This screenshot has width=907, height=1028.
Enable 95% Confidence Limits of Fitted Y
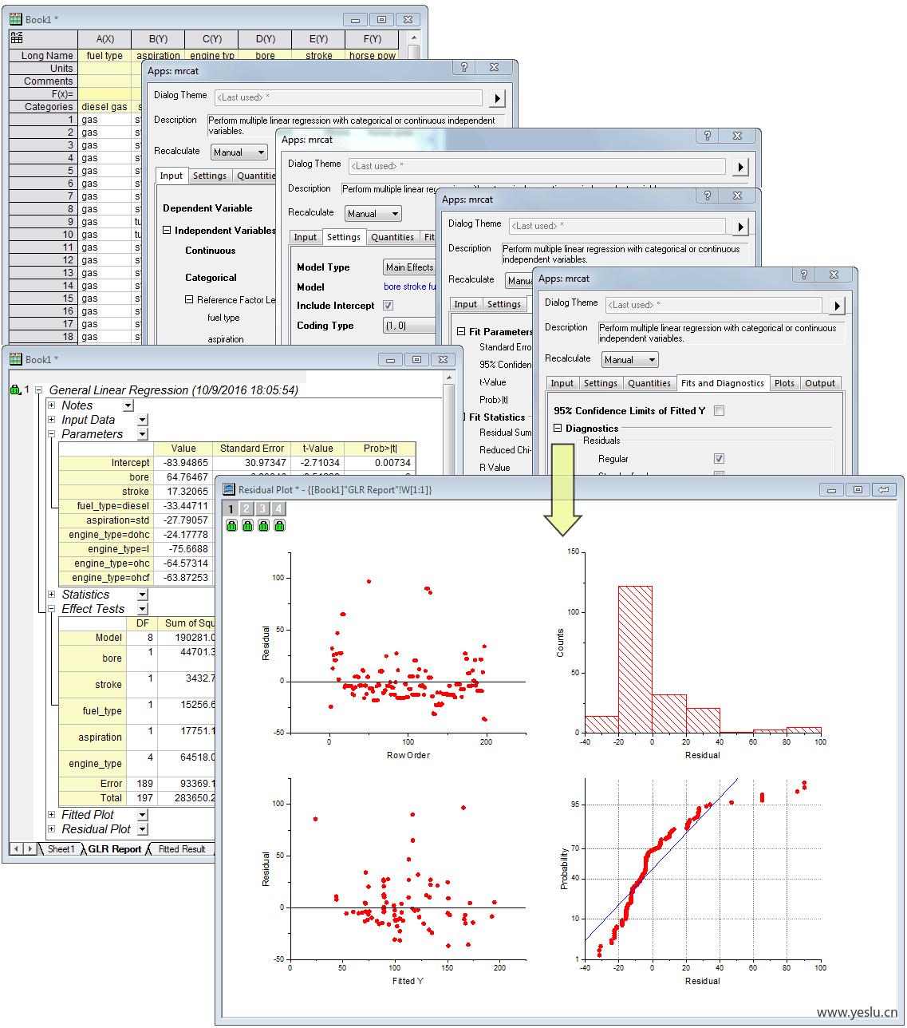tap(719, 411)
